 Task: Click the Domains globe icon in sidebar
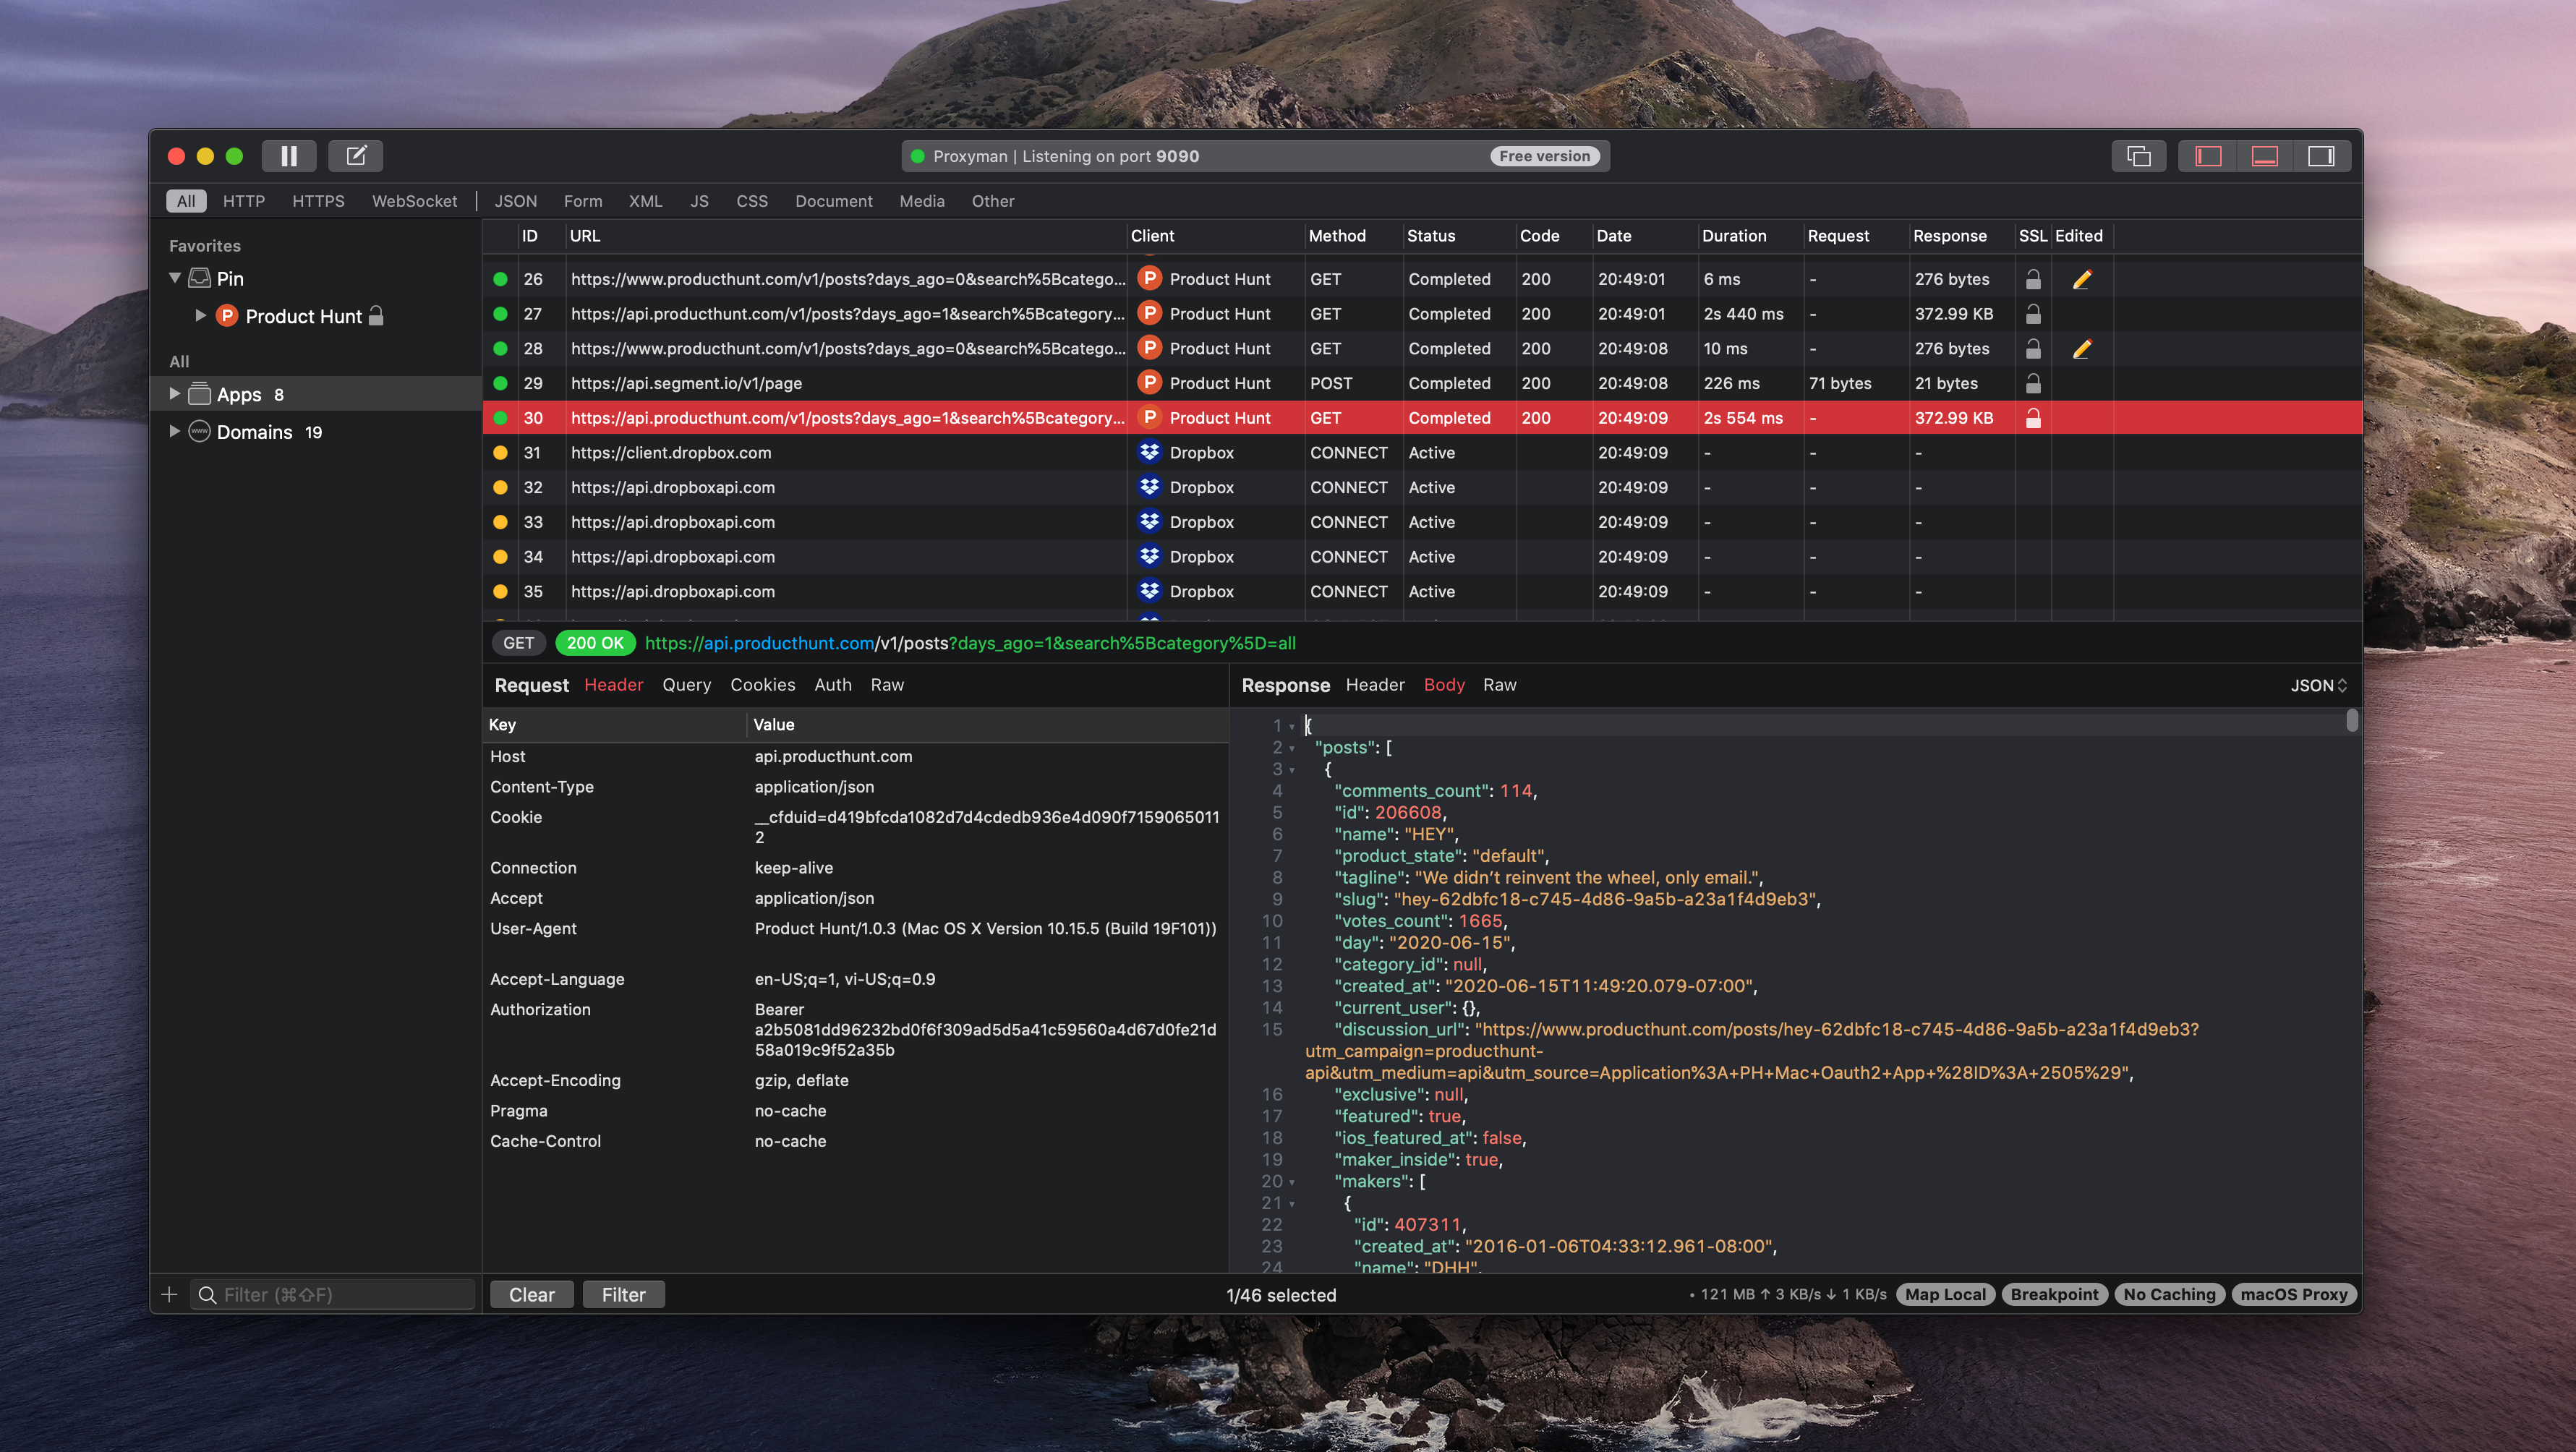point(199,432)
